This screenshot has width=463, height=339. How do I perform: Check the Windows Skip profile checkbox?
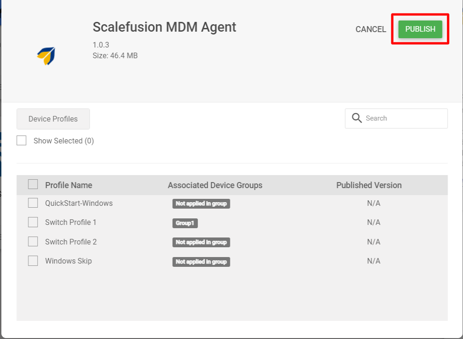pyautogui.click(x=33, y=261)
